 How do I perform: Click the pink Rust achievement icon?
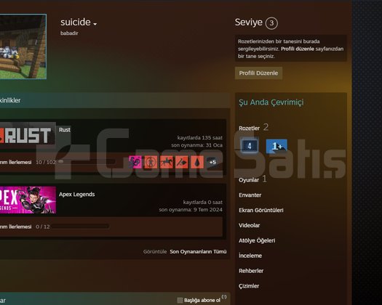coord(135,162)
